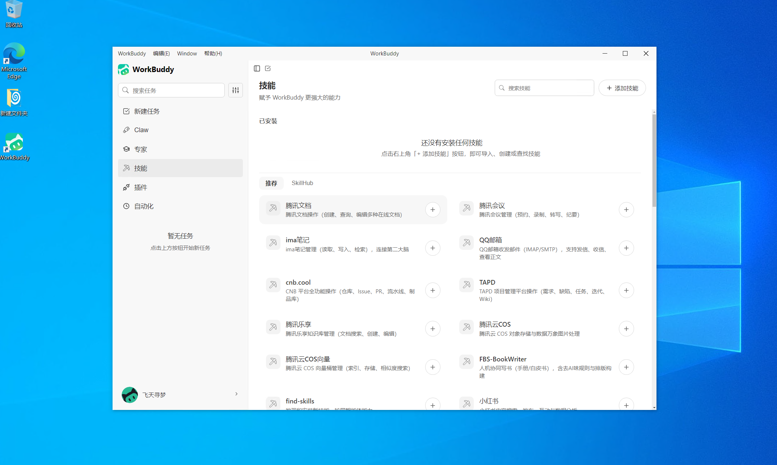Click the checklist icon in the top toolbar
Image resolution: width=777 pixels, height=465 pixels.
tap(268, 68)
